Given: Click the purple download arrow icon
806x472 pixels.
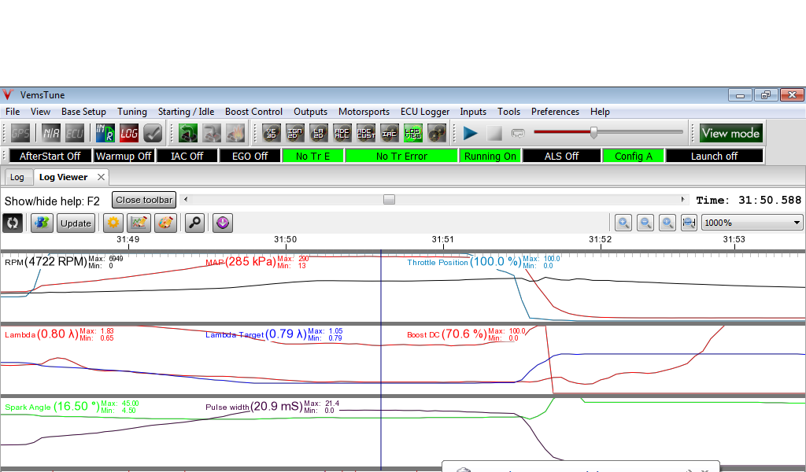Looking at the screenshot, I should (x=222, y=223).
